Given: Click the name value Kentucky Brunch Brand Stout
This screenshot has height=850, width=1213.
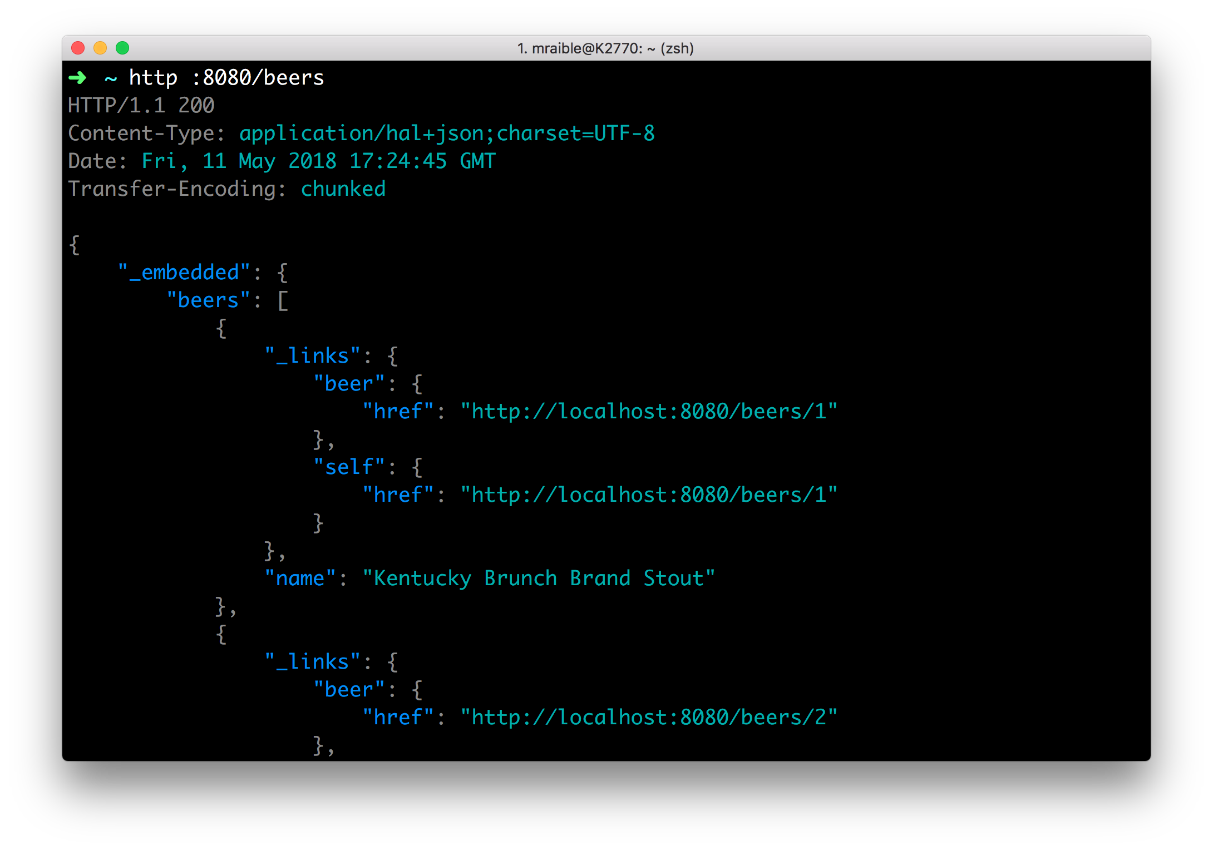Looking at the screenshot, I should (x=538, y=579).
